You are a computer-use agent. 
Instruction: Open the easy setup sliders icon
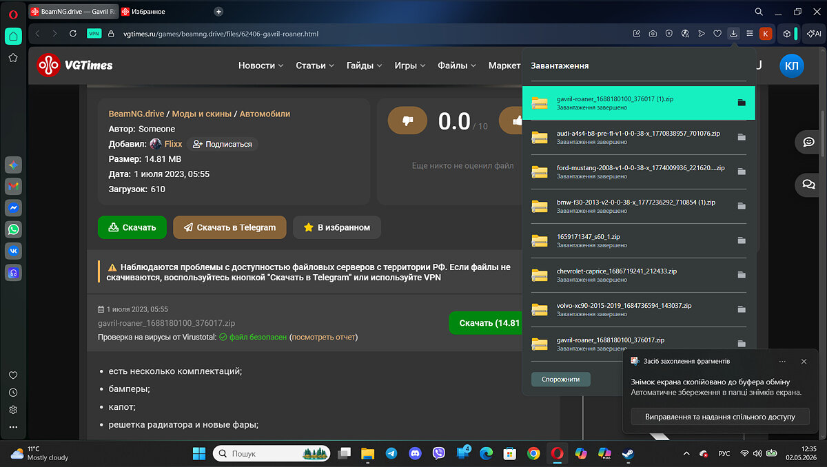(750, 33)
